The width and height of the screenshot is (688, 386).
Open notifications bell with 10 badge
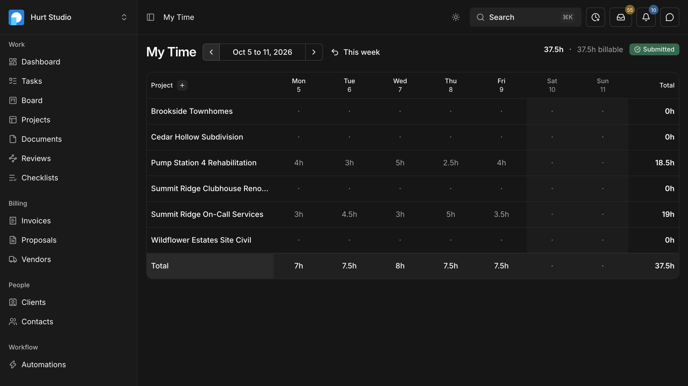click(646, 17)
